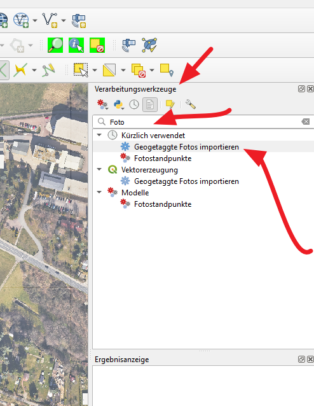The image size is (314, 406).
Task: Open dropdown arrow beside Deselect Features icon
Action: click(x=152, y=70)
